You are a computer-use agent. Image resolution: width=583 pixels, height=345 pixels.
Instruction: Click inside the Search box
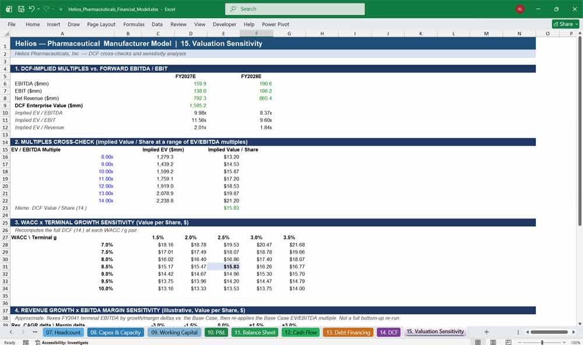click(295, 9)
